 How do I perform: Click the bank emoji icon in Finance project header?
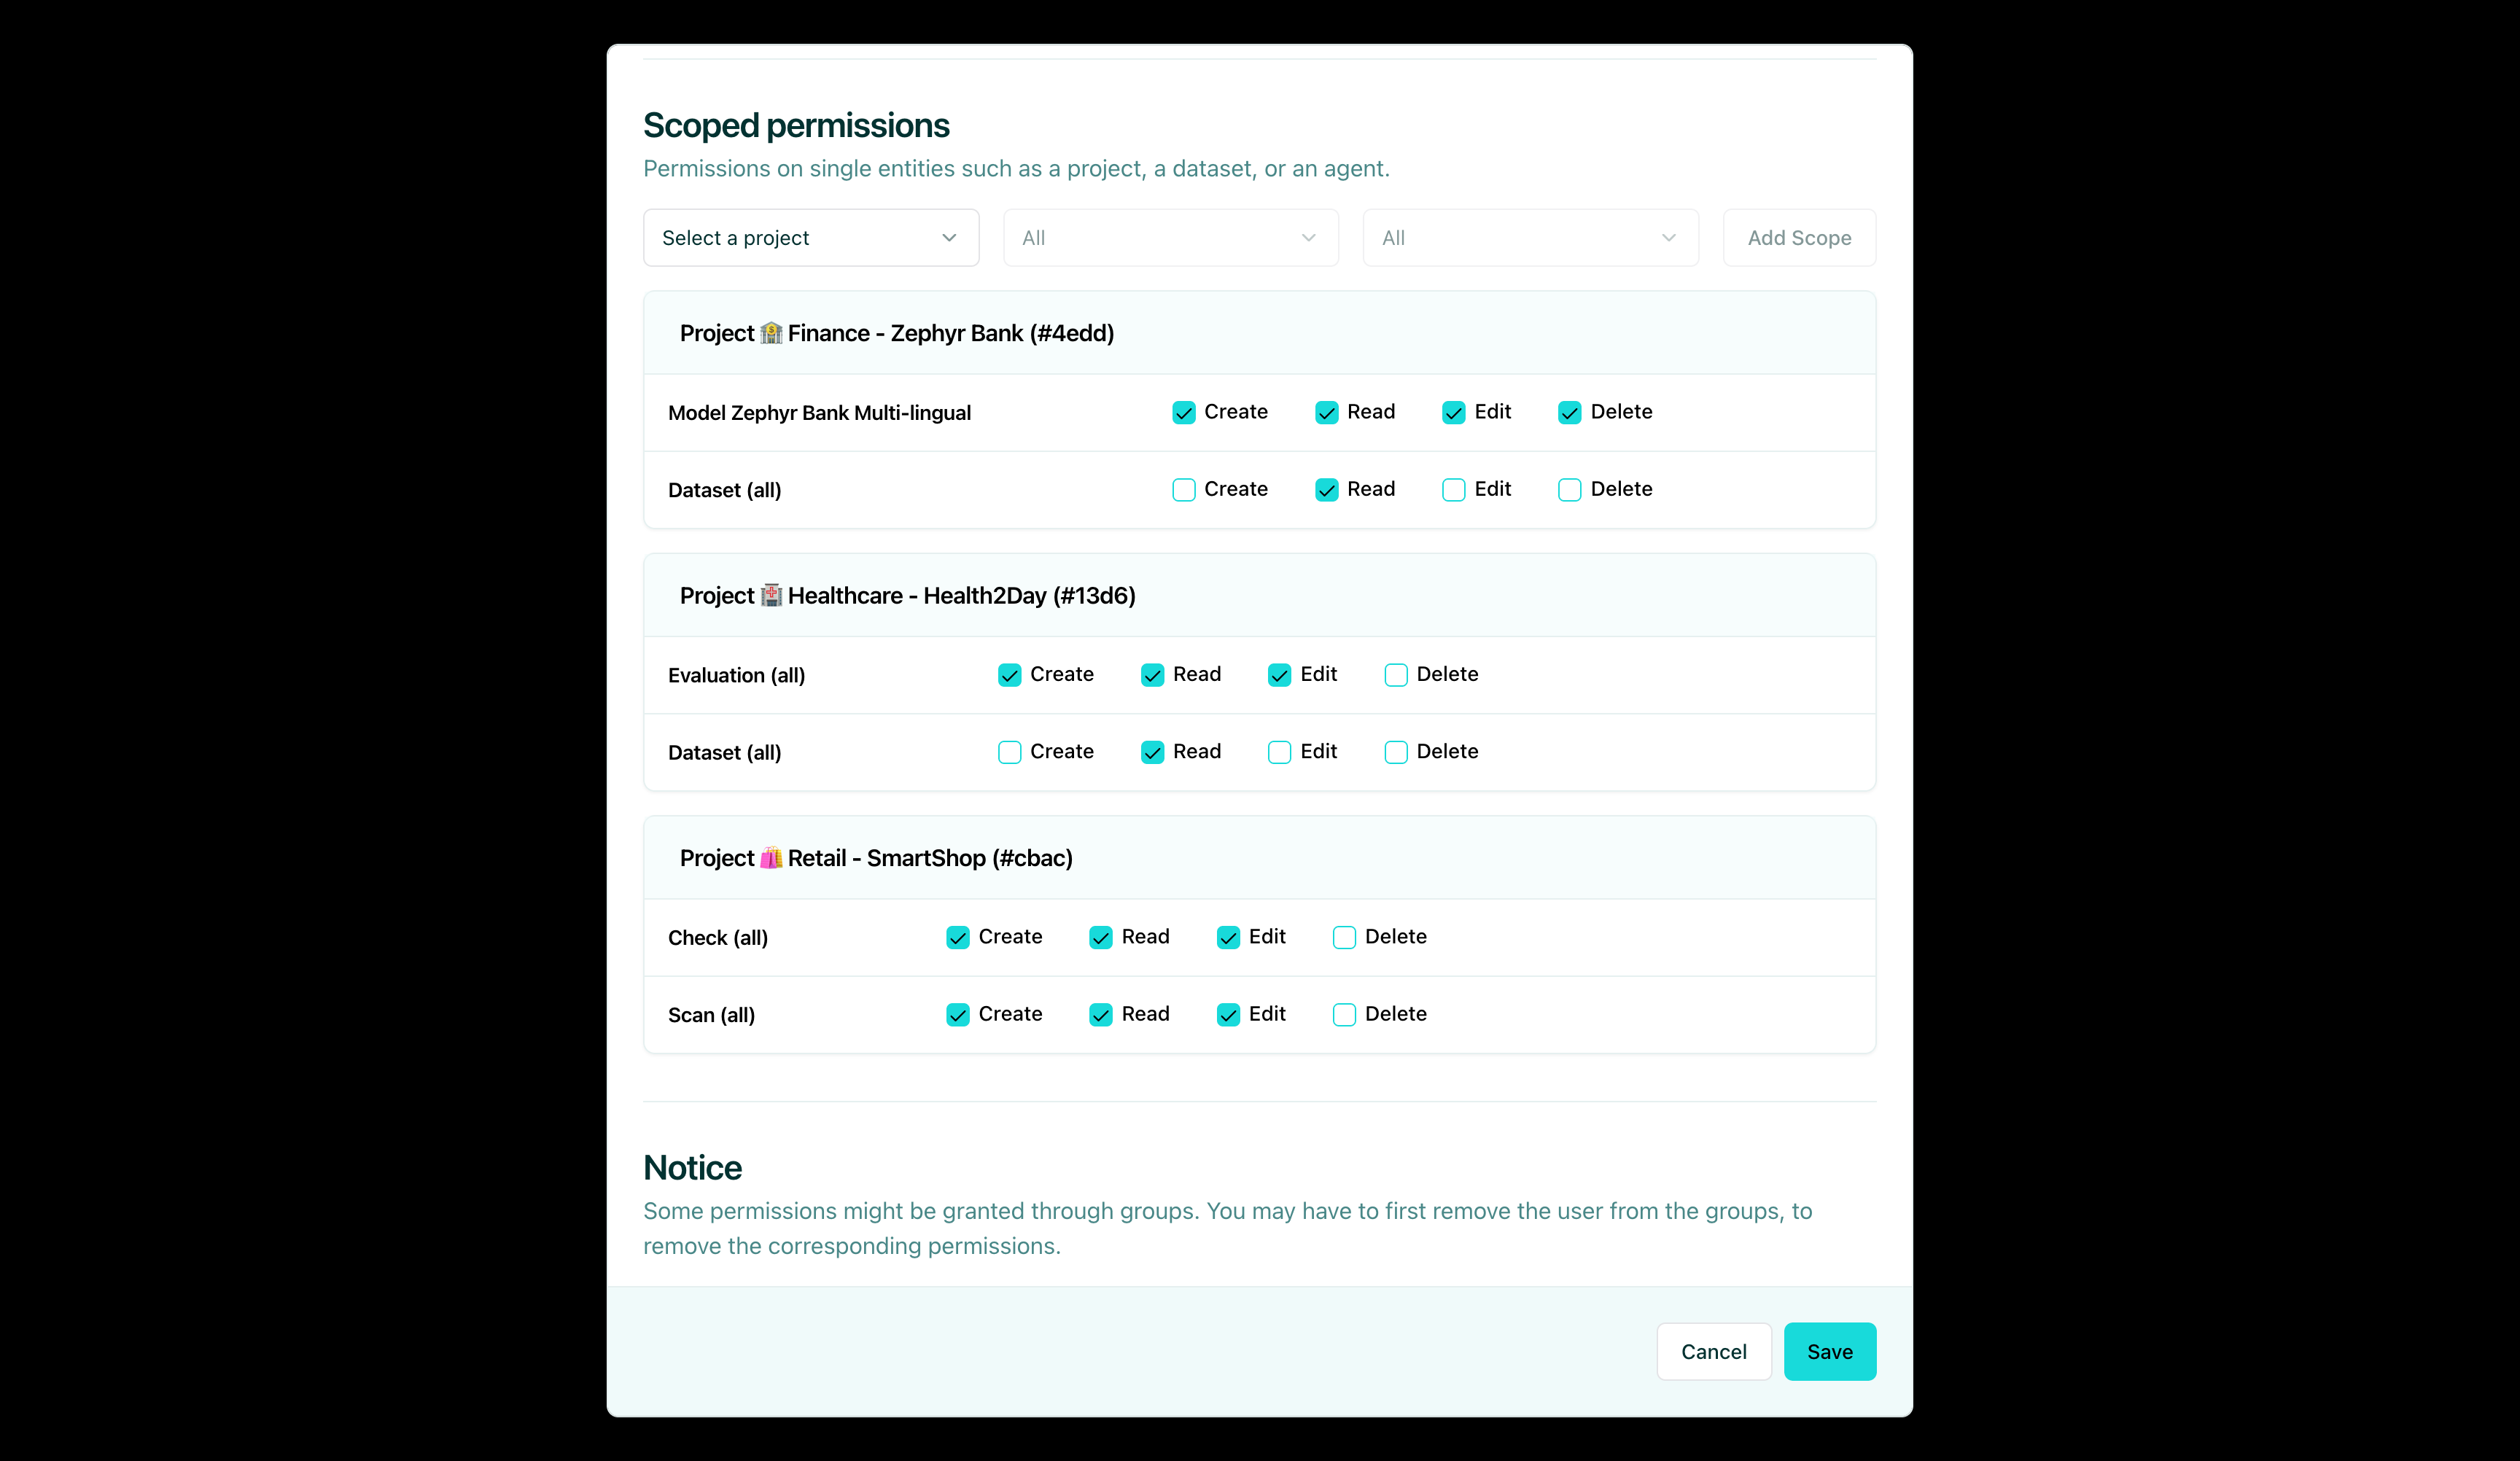[770, 333]
